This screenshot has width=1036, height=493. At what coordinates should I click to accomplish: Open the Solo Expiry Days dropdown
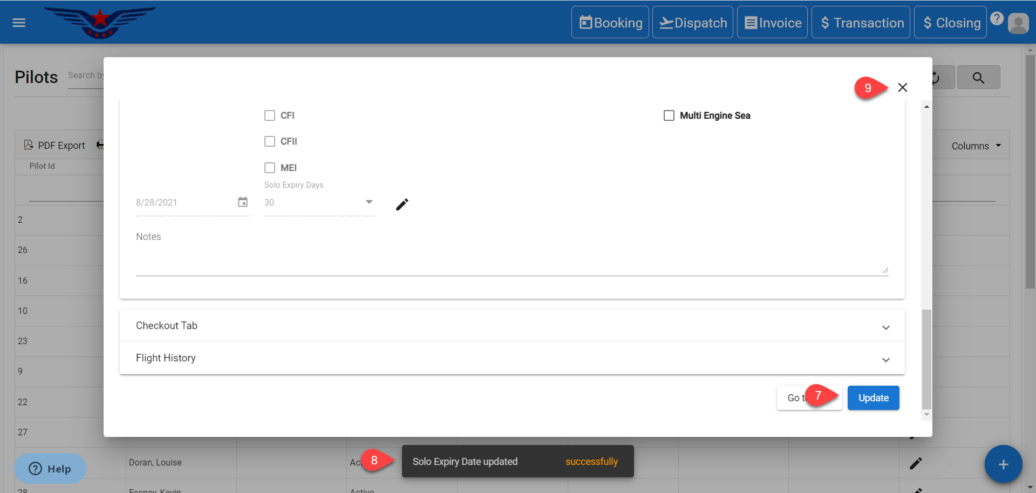pyautogui.click(x=369, y=202)
